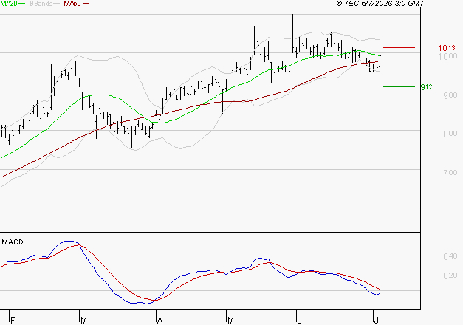Click the MA50 legend label

tap(72, 4)
